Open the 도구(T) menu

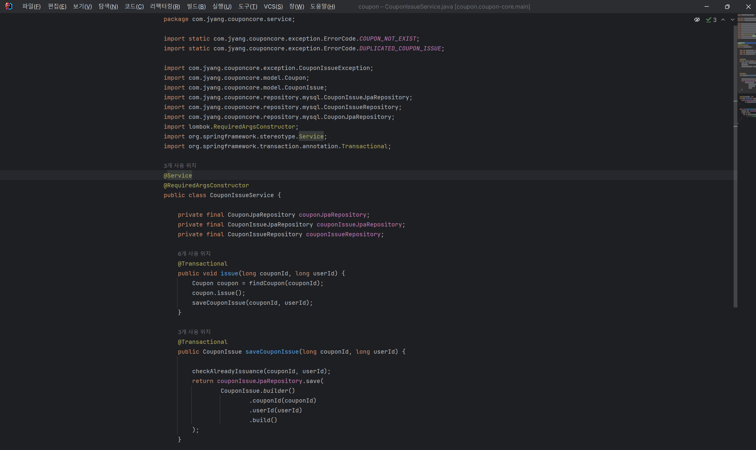(248, 6)
